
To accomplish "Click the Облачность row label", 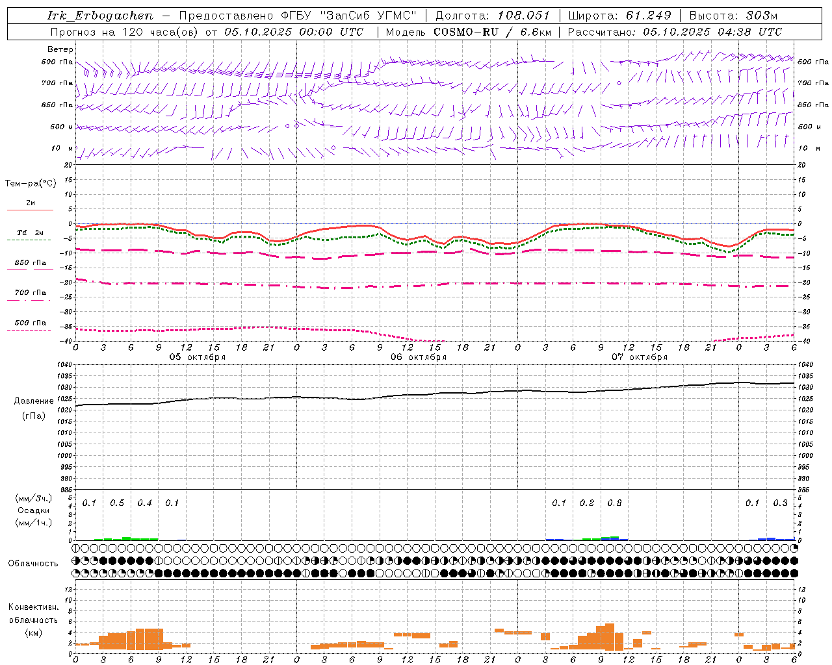I will tap(33, 564).
